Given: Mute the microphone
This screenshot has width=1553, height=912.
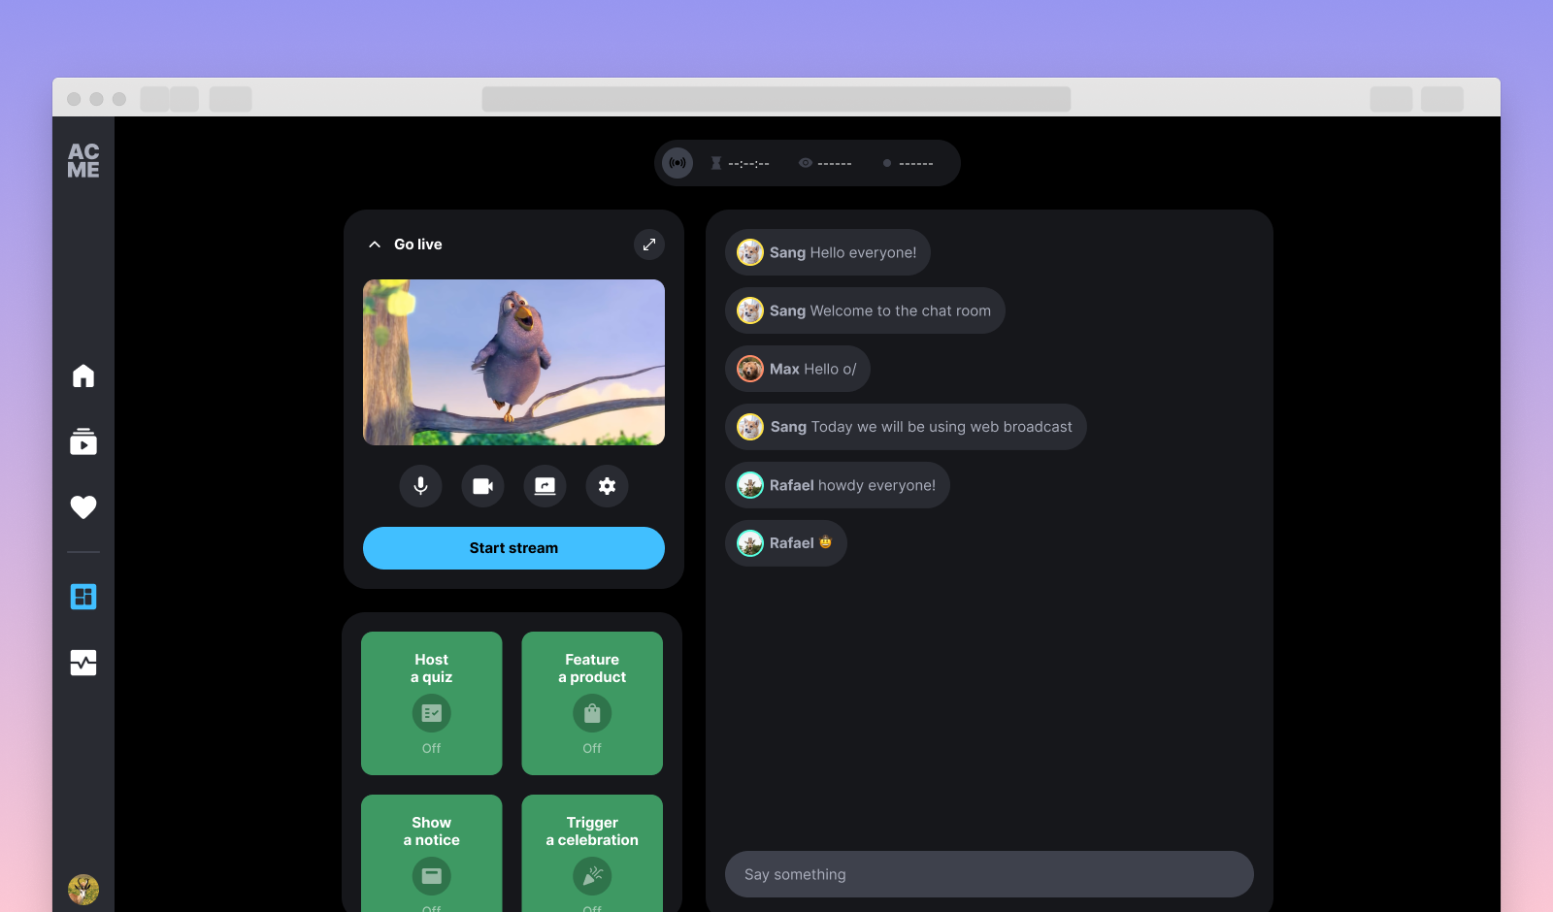Looking at the screenshot, I should (x=420, y=486).
